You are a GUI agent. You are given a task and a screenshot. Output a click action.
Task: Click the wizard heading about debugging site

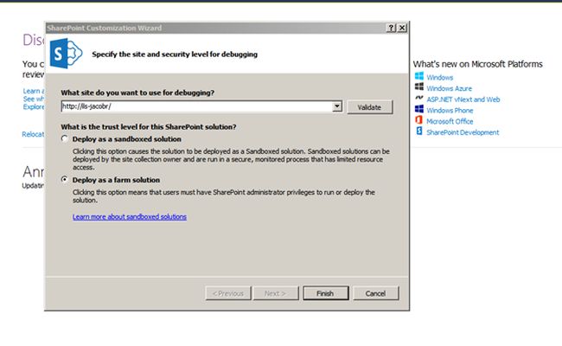[x=175, y=54]
